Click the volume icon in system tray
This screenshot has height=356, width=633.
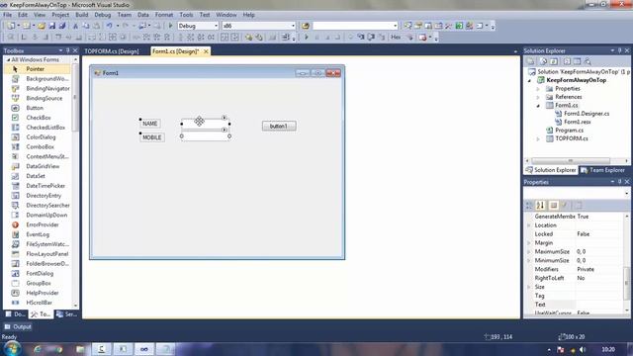click(582, 349)
